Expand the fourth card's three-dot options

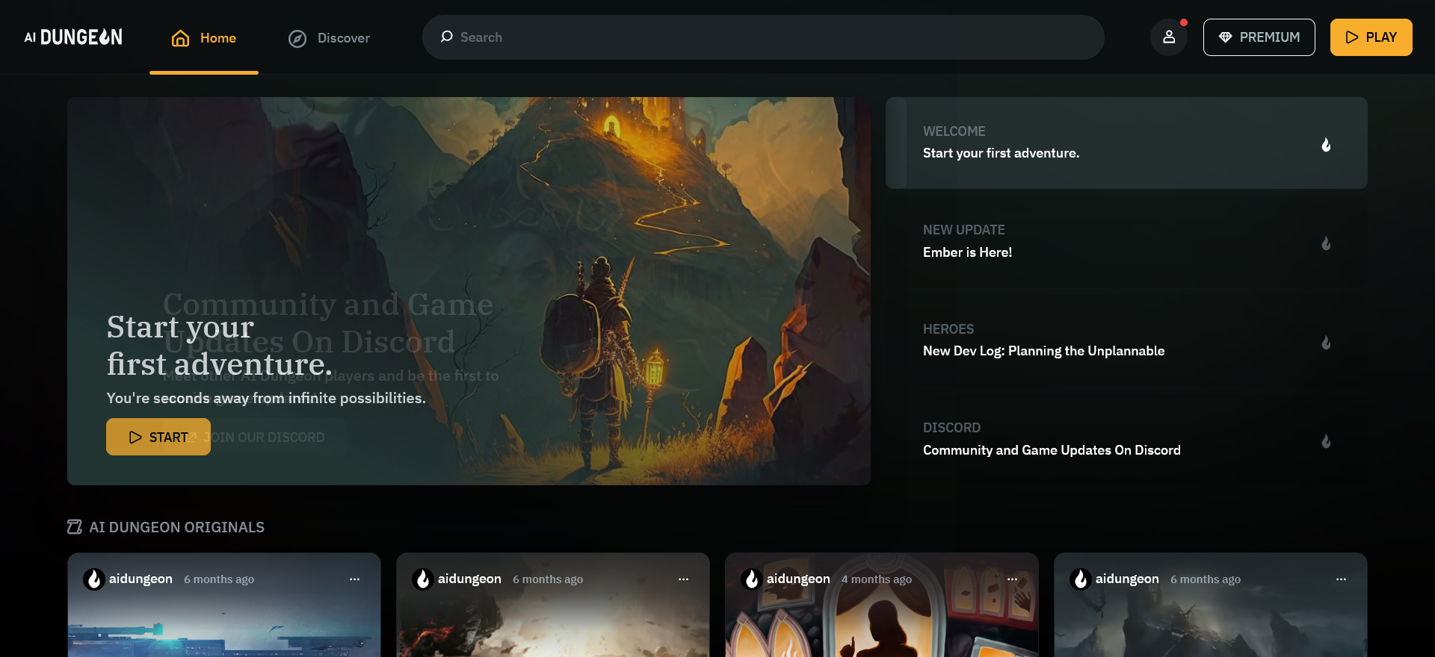(1341, 579)
